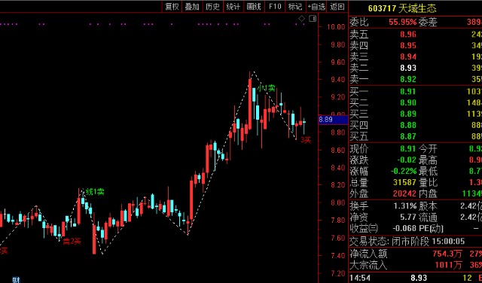Viewport: 482px width, 283px height.
Task: Click 换手 value 1.31%
Action: 405,206
